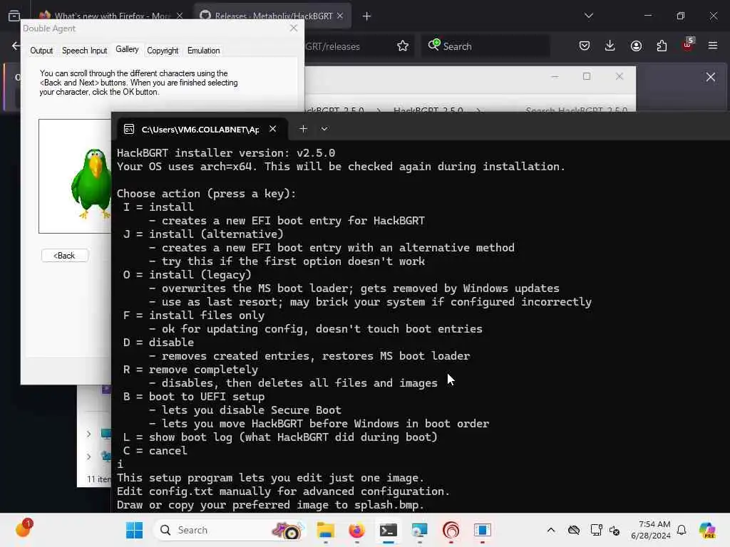The image size is (730, 547).
Task: Expand the lower tree node in File Explorer
Action: tap(88, 457)
